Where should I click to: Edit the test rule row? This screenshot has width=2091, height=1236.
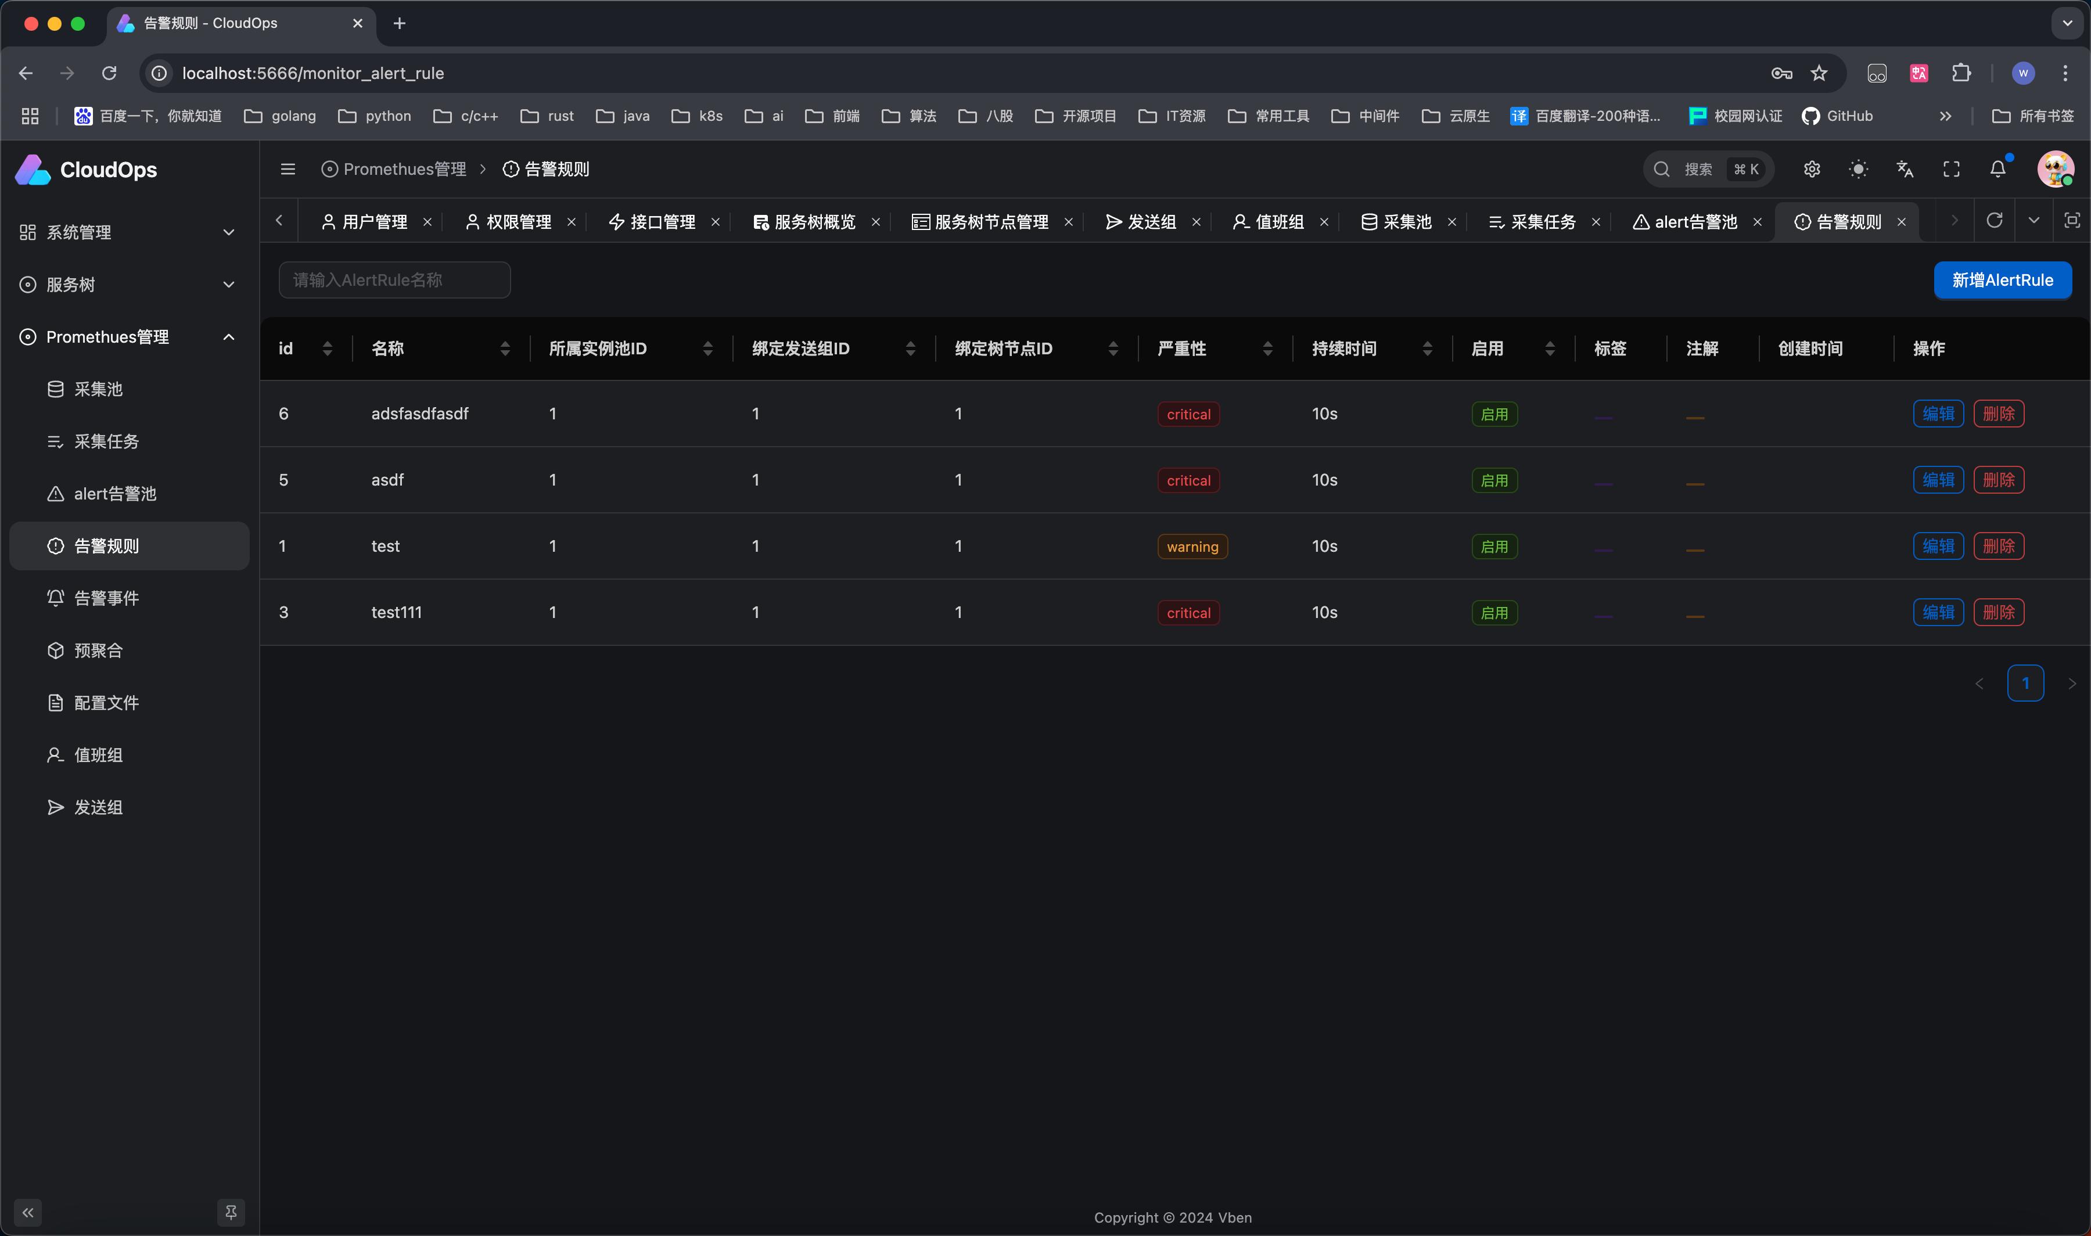[x=1939, y=547]
